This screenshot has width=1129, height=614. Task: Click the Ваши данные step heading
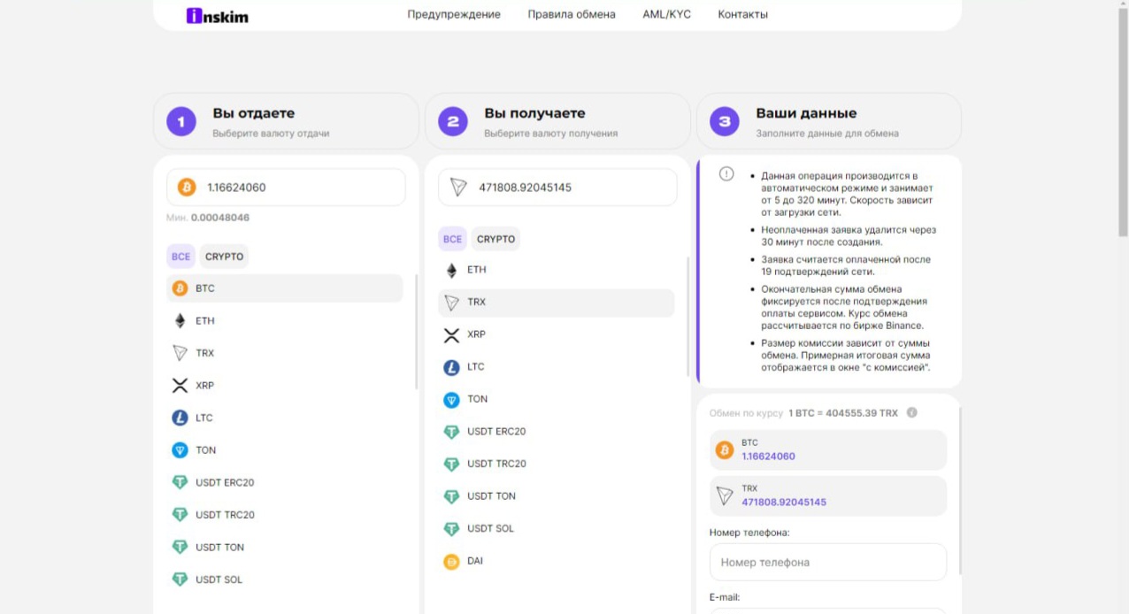coord(806,113)
